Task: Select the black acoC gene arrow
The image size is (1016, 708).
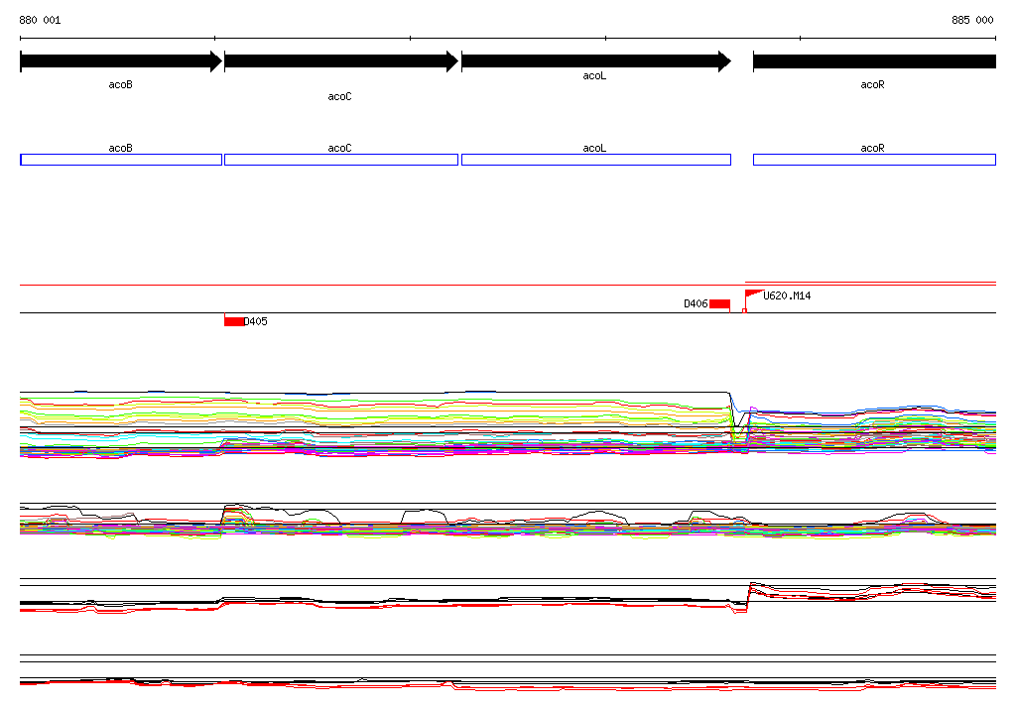Action: click(x=341, y=61)
